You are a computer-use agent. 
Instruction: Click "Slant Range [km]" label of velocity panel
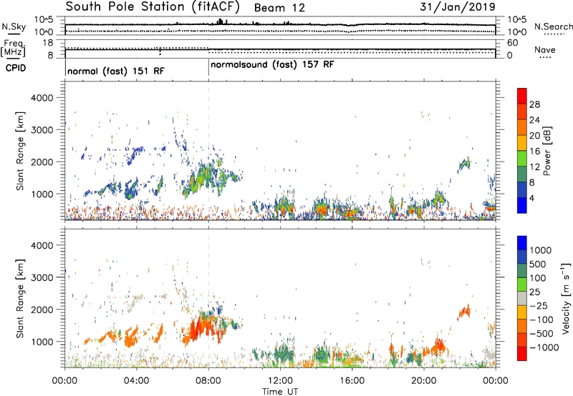coord(20,299)
